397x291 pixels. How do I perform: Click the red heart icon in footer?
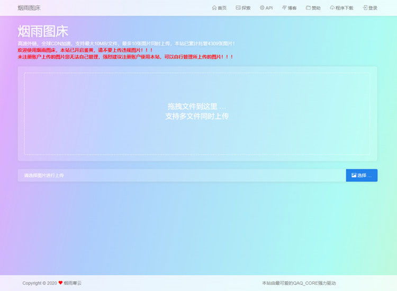coord(60,283)
